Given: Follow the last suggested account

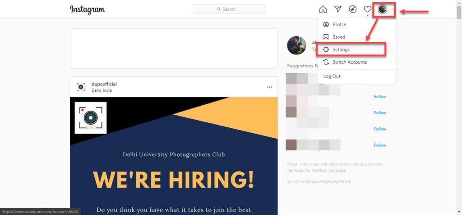Looking at the screenshot, I should click(x=380, y=145).
